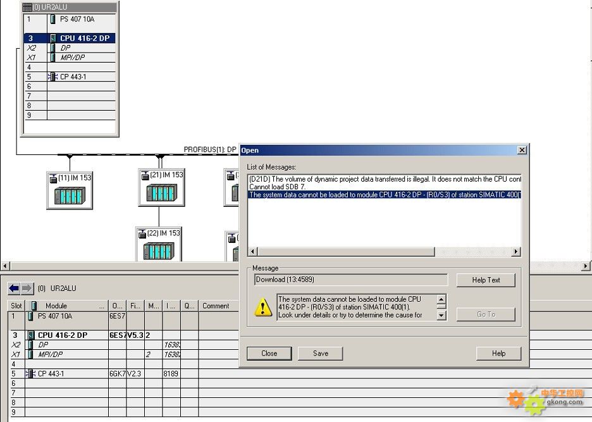Click the Slot column header
Screen dimensions: 592x422
[16, 306]
